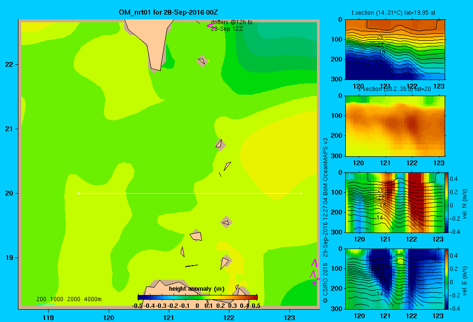473x322 pixels.
Task: Click the magenta drifter arrows at the map's right edge
Action: point(315,272)
